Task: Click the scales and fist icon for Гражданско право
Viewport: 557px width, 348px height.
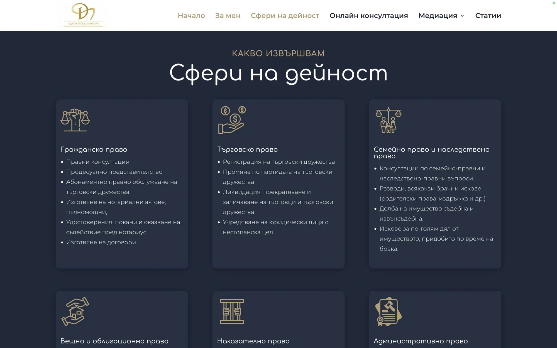Action: [75, 120]
